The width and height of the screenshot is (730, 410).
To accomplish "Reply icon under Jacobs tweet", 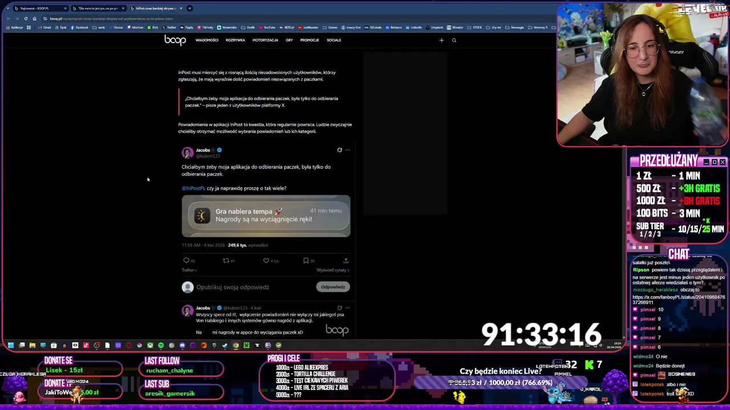I will pyautogui.click(x=186, y=261).
